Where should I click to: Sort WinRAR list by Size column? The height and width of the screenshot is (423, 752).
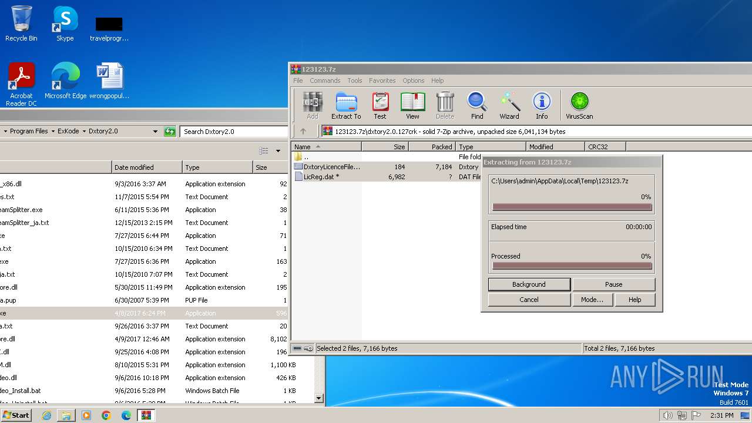(385, 147)
